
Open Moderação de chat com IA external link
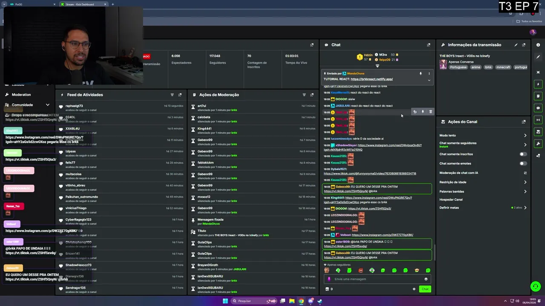[x=525, y=173]
